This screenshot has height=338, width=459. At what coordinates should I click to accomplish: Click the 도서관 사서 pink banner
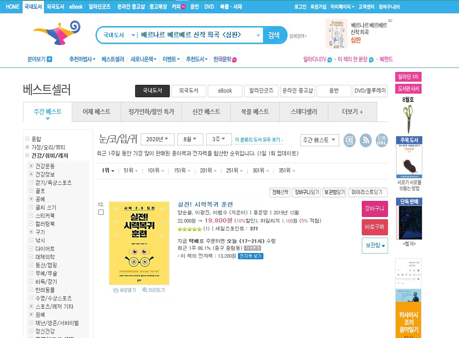coord(408,89)
